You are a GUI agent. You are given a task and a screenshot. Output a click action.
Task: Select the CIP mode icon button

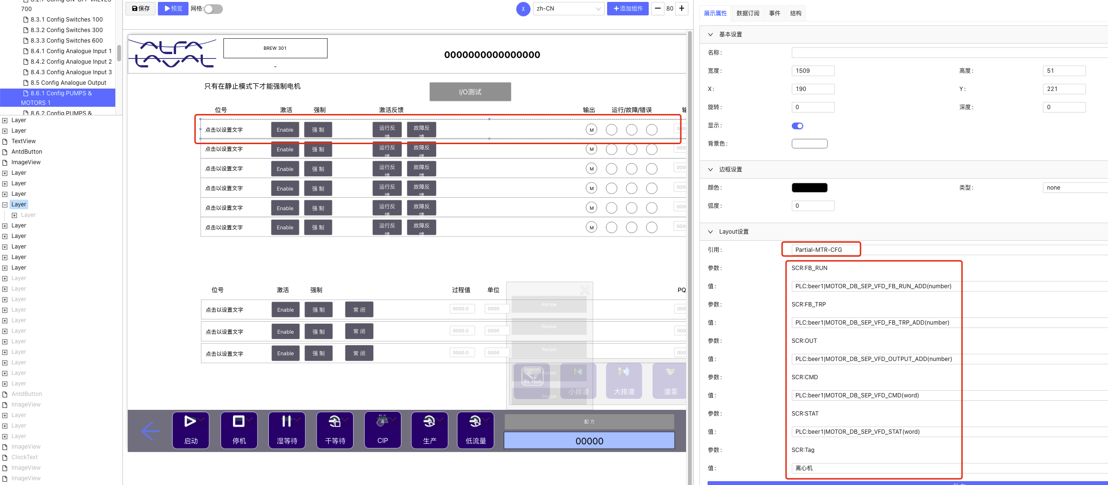382,429
